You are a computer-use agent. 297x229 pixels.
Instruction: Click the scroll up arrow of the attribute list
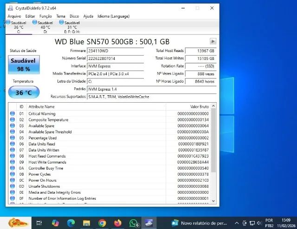(x=213, y=106)
